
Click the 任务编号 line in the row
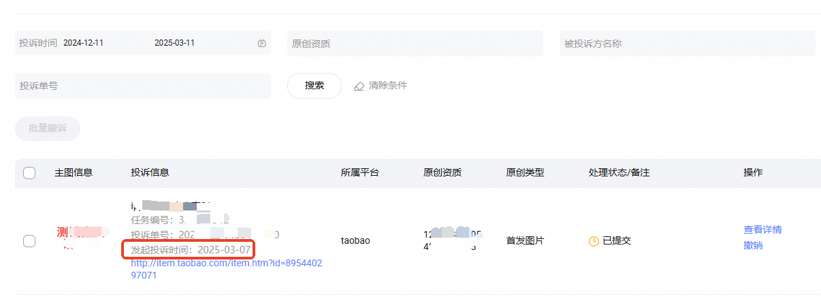(x=178, y=220)
